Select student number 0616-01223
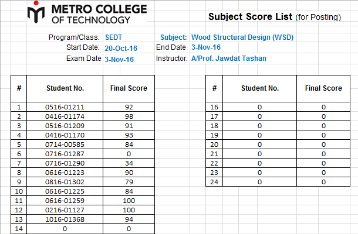The width and height of the screenshot is (358, 234). tap(65, 173)
